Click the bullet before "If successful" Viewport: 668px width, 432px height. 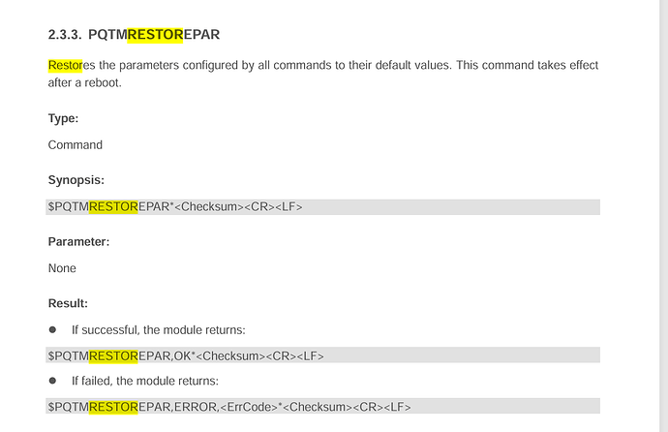[53, 330]
